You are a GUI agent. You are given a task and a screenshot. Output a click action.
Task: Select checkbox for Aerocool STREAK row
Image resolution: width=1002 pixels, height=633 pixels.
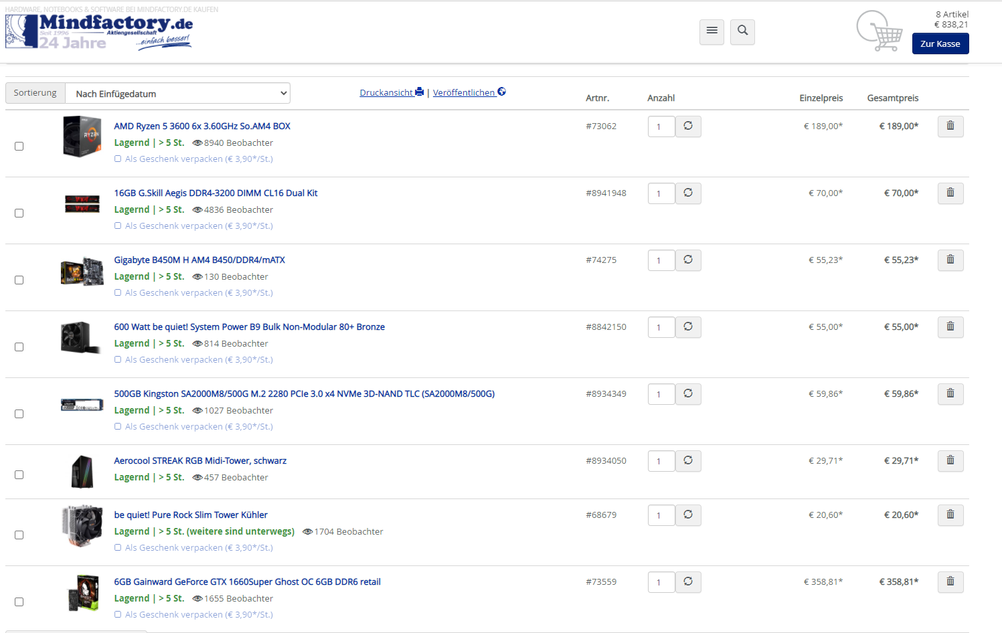(x=19, y=474)
